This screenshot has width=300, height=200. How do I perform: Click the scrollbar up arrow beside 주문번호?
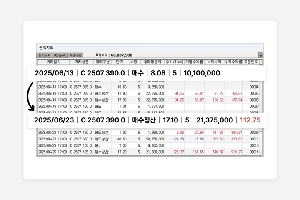click(x=261, y=62)
